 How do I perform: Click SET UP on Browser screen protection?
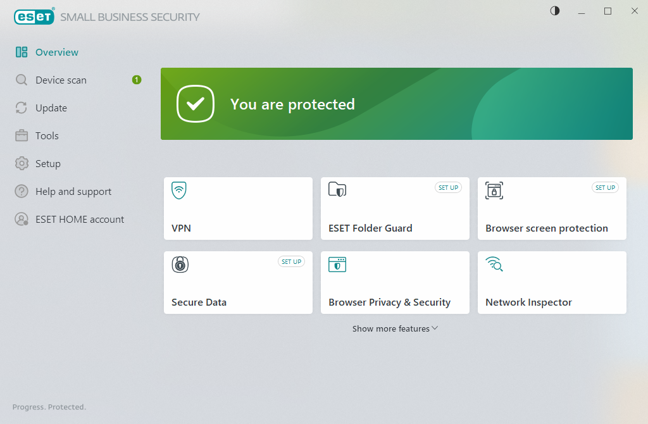tap(606, 187)
